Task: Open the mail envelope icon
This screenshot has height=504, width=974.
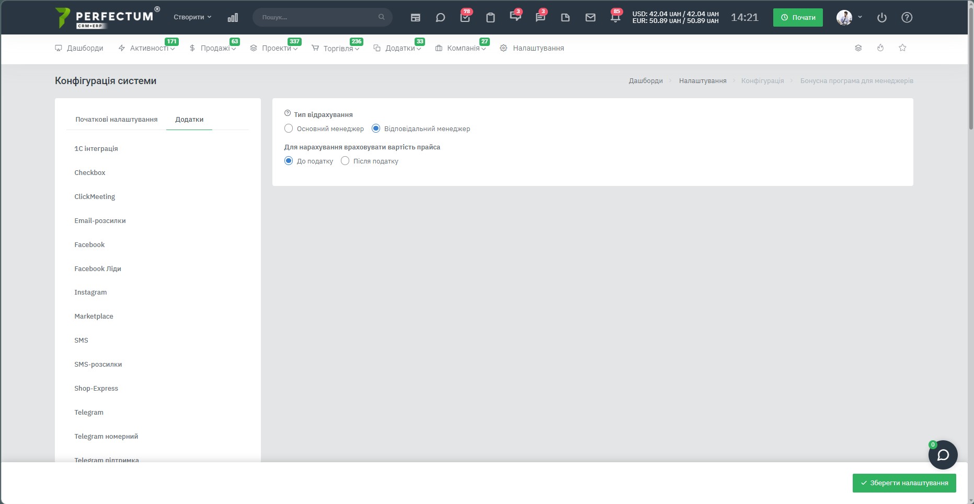Action: [x=590, y=17]
